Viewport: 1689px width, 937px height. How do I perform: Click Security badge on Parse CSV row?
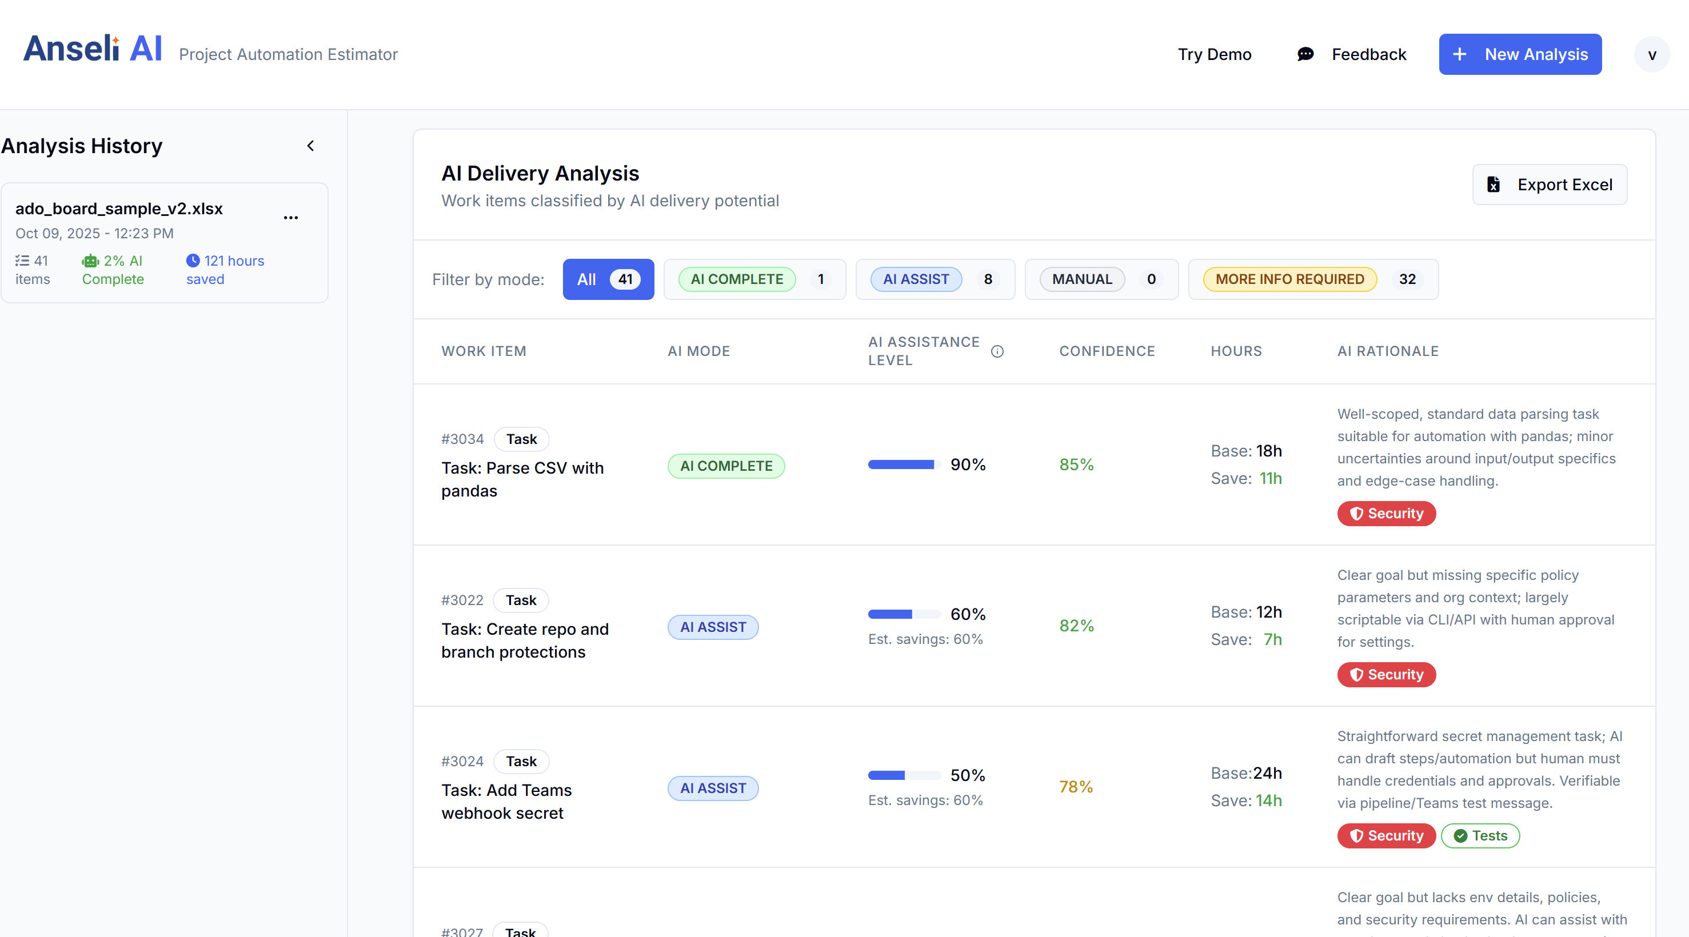tap(1386, 513)
